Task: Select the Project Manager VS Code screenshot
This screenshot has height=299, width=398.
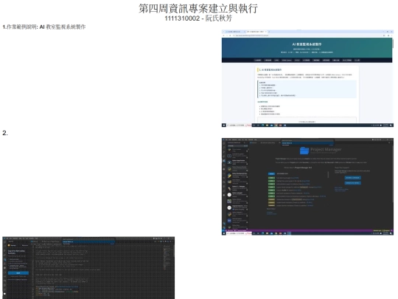Action: point(307,187)
